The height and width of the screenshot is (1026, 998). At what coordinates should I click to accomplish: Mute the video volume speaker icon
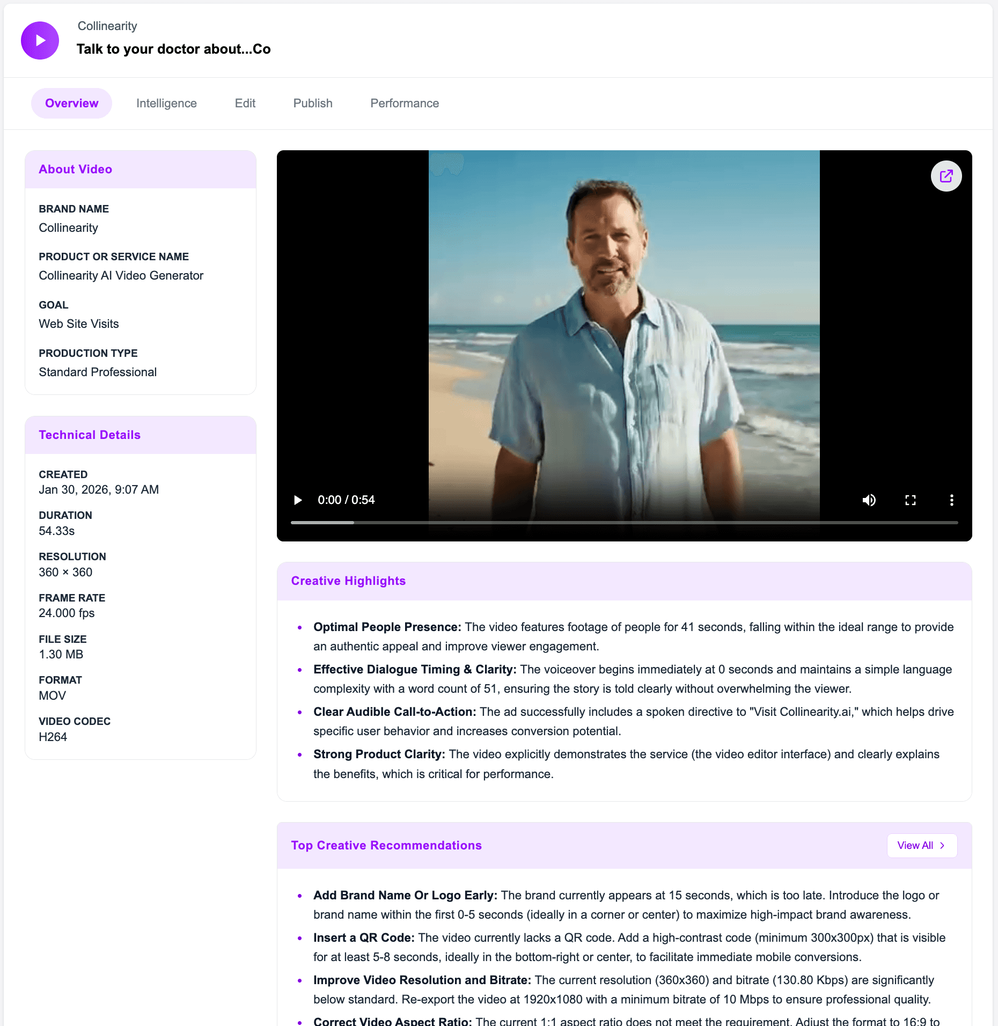coord(869,500)
